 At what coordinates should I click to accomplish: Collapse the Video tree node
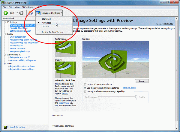coord(5,63)
